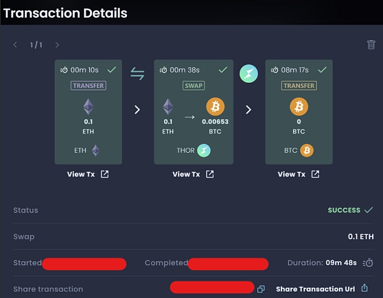
Task: Click the chevron between swap and BTC cards
Action: [x=248, y=110]
